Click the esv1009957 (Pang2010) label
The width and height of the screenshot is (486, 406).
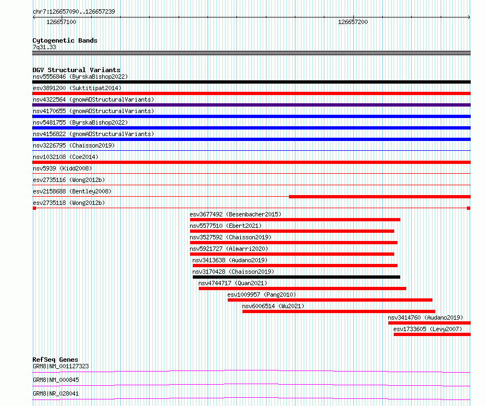tap(262, 295)
